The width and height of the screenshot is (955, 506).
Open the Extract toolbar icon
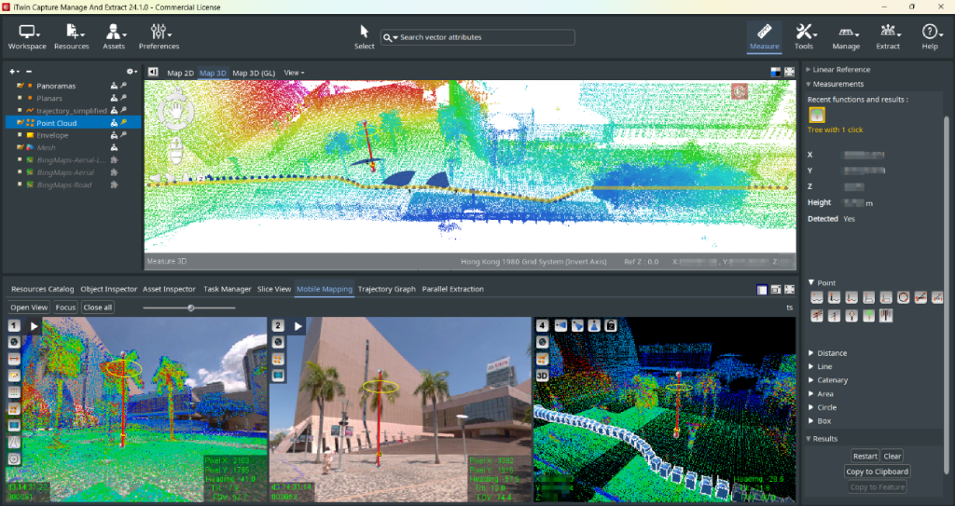(888, 31)
